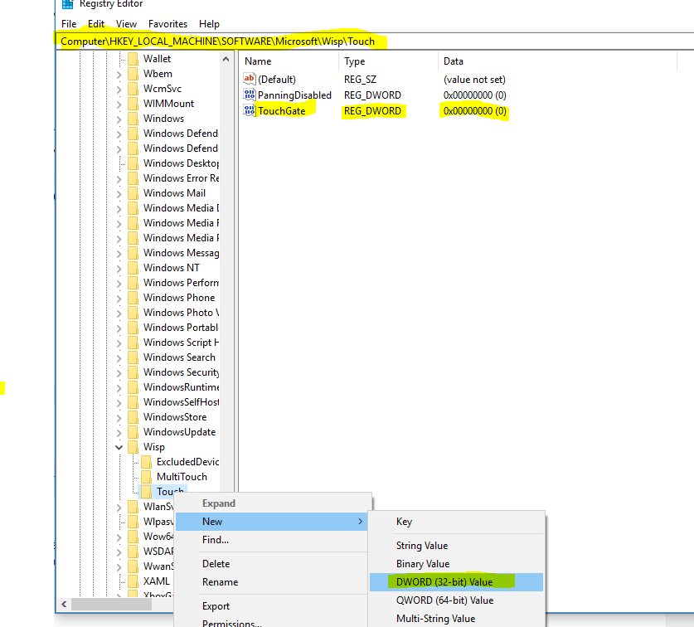The image size is (694, 627).
Task: Collapse the Wisp tree node
Action: [119, 447]
